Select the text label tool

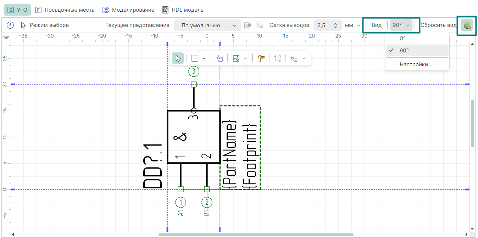(219, 58)
